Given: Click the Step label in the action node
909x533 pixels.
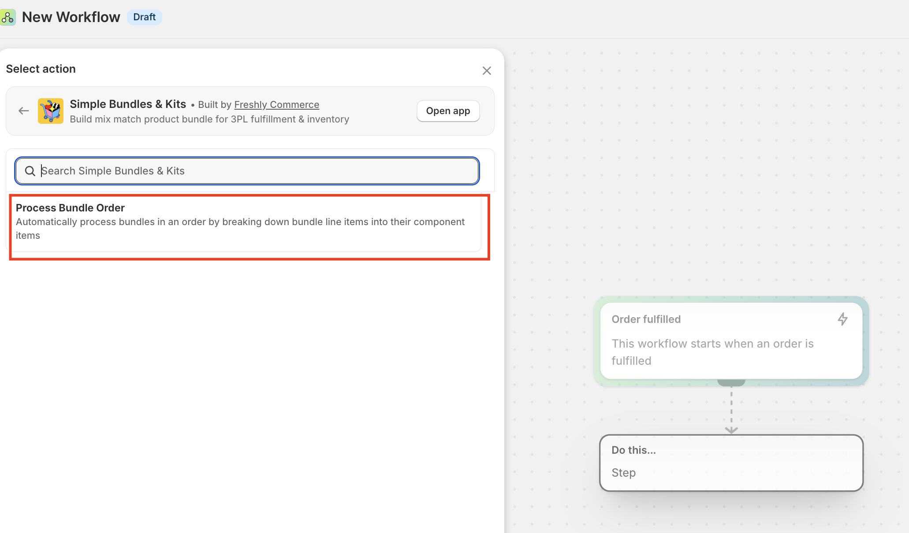Looking at the screenshot, I should tap(623, 473).
